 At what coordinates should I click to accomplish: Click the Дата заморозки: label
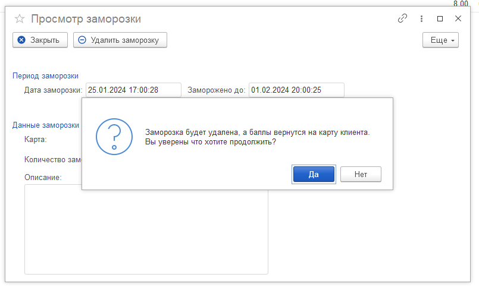[54, 90]
